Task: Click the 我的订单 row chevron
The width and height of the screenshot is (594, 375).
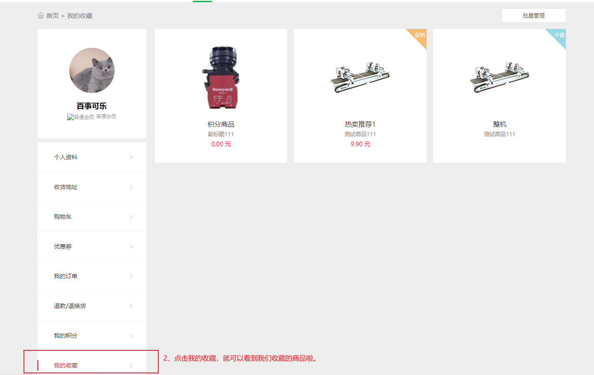Action: coord(131,277)
